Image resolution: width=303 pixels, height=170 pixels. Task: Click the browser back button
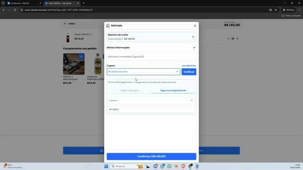[4, 10]
